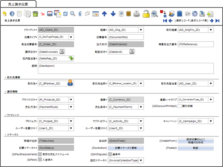Click the save and new window icon

(x=58, y=14)
